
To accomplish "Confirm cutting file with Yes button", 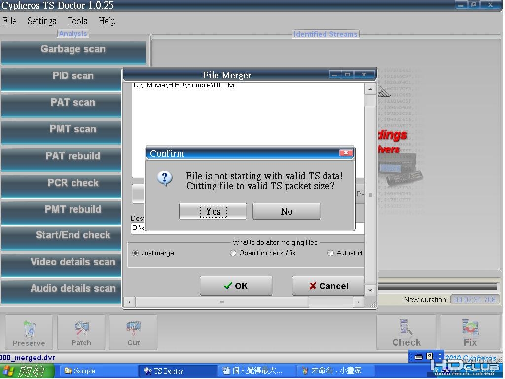I will click(x=213, y=211).
